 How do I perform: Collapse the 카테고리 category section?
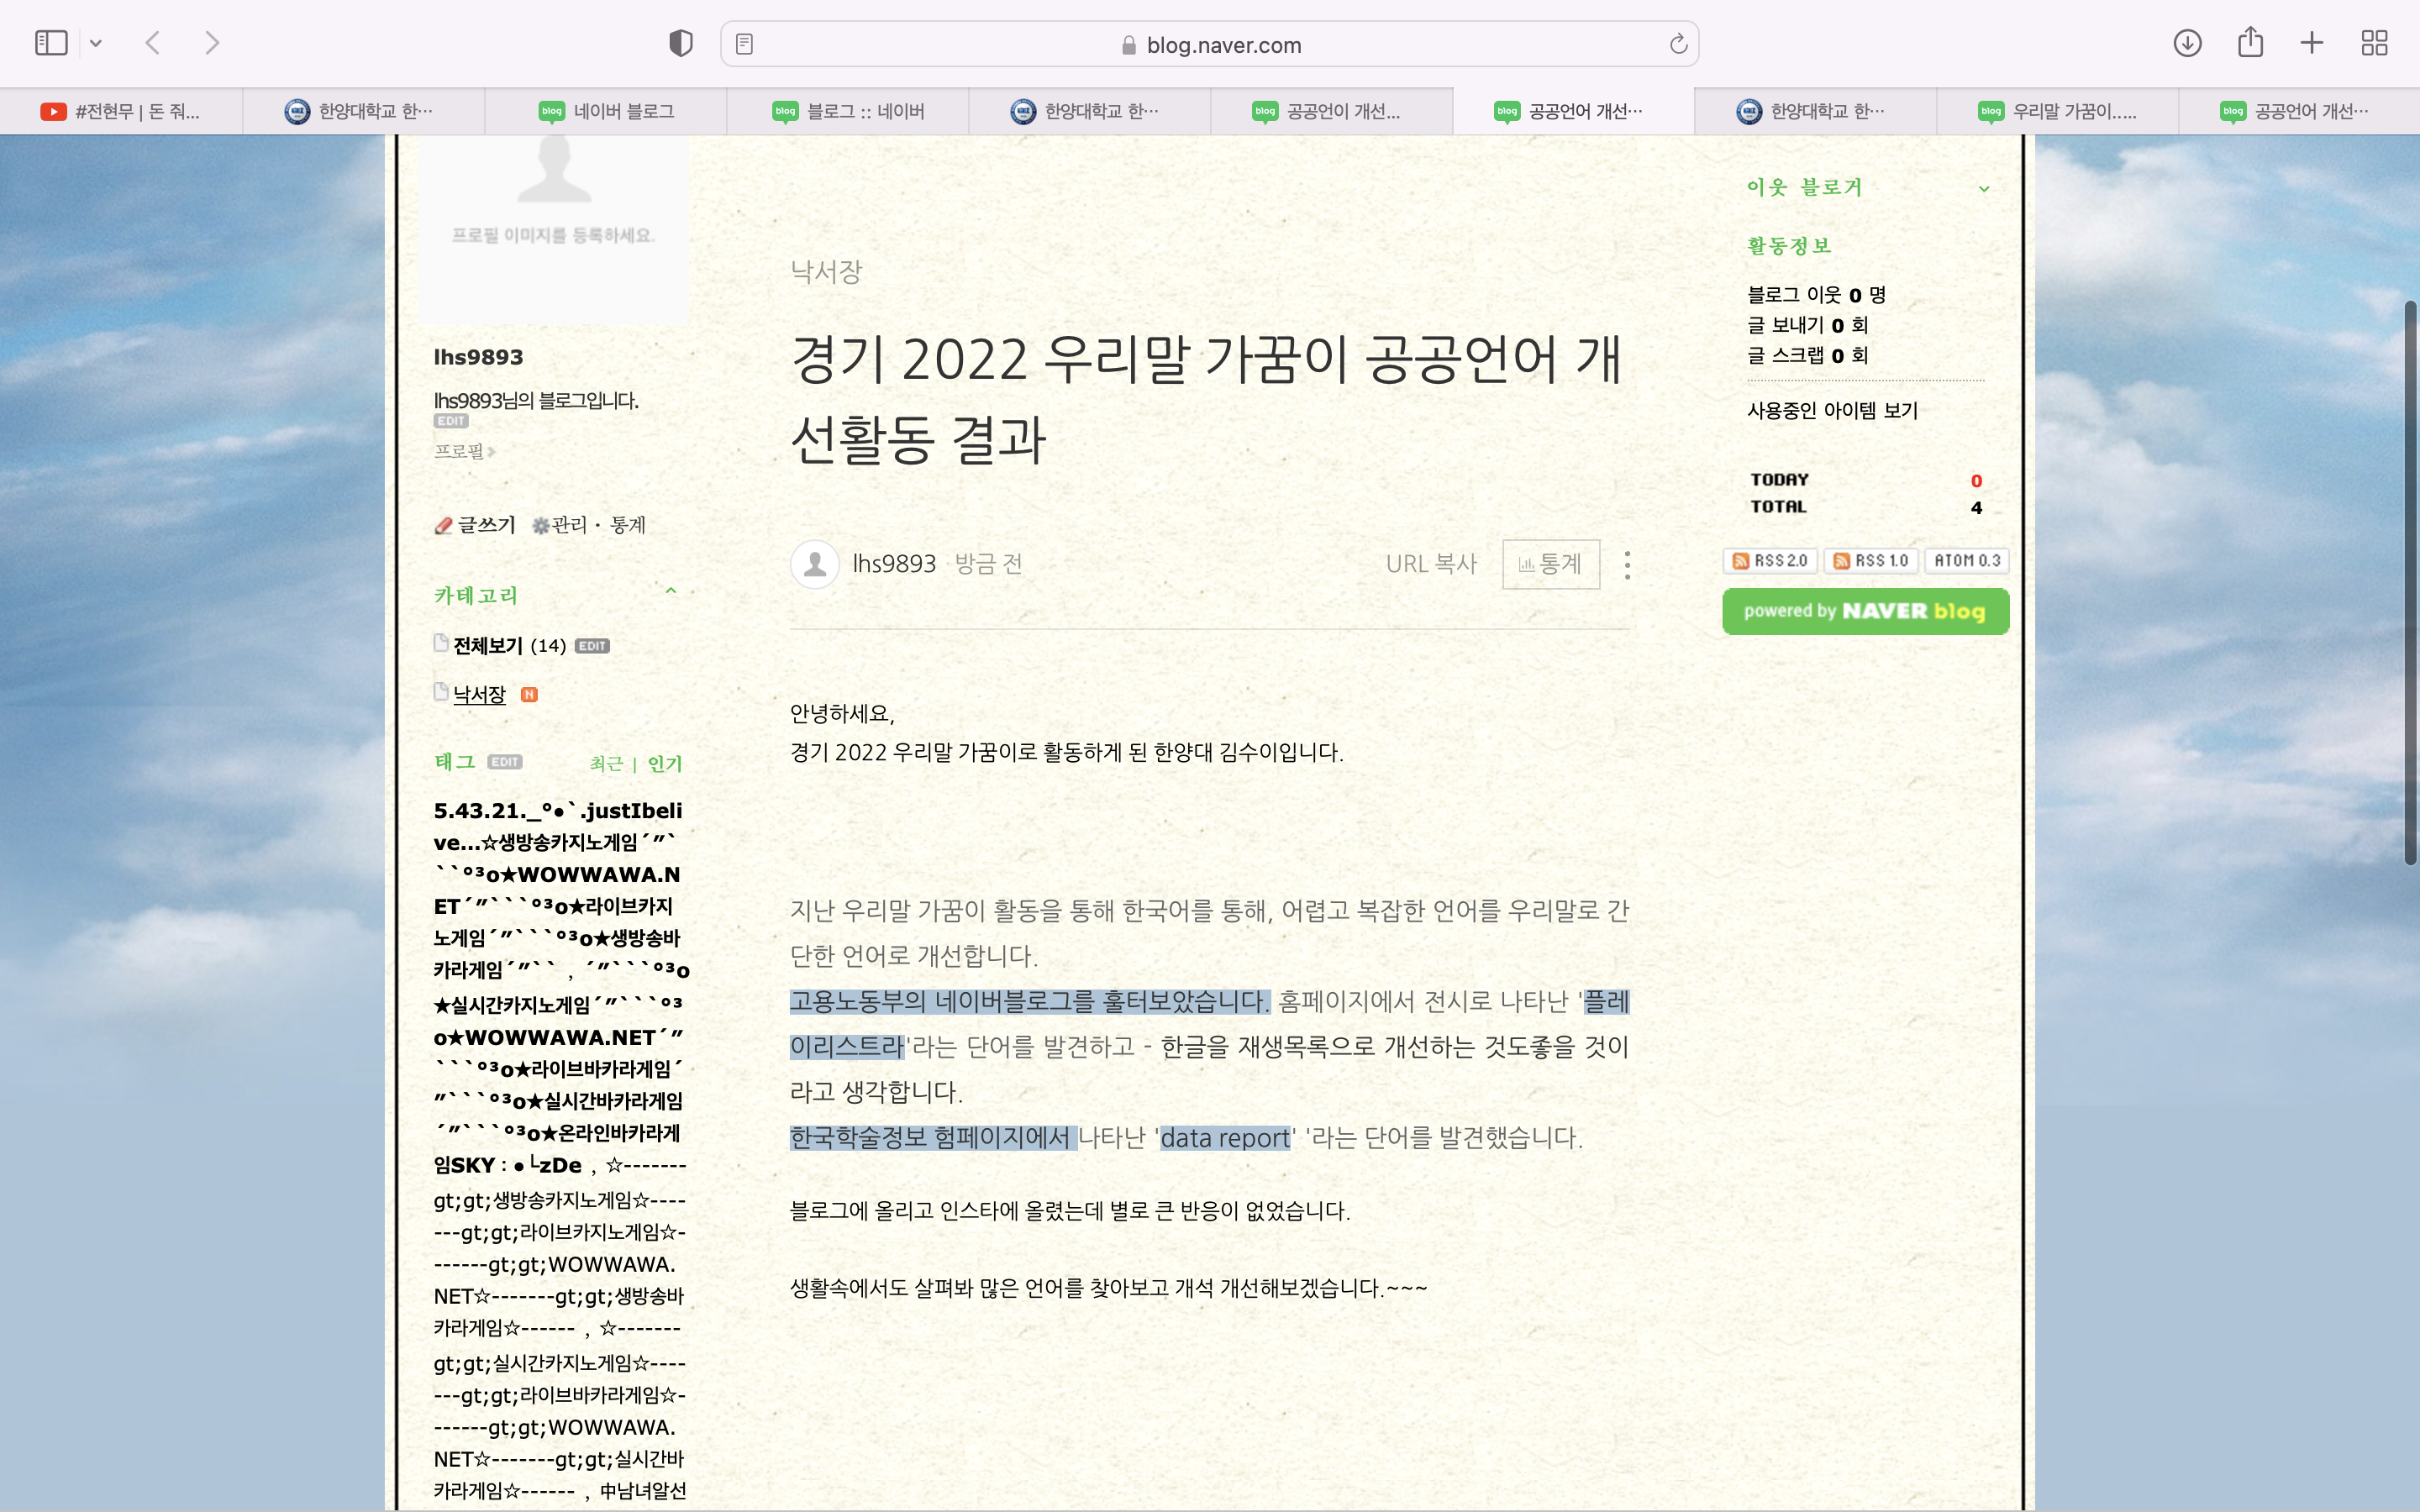click(x=671, y=591)
